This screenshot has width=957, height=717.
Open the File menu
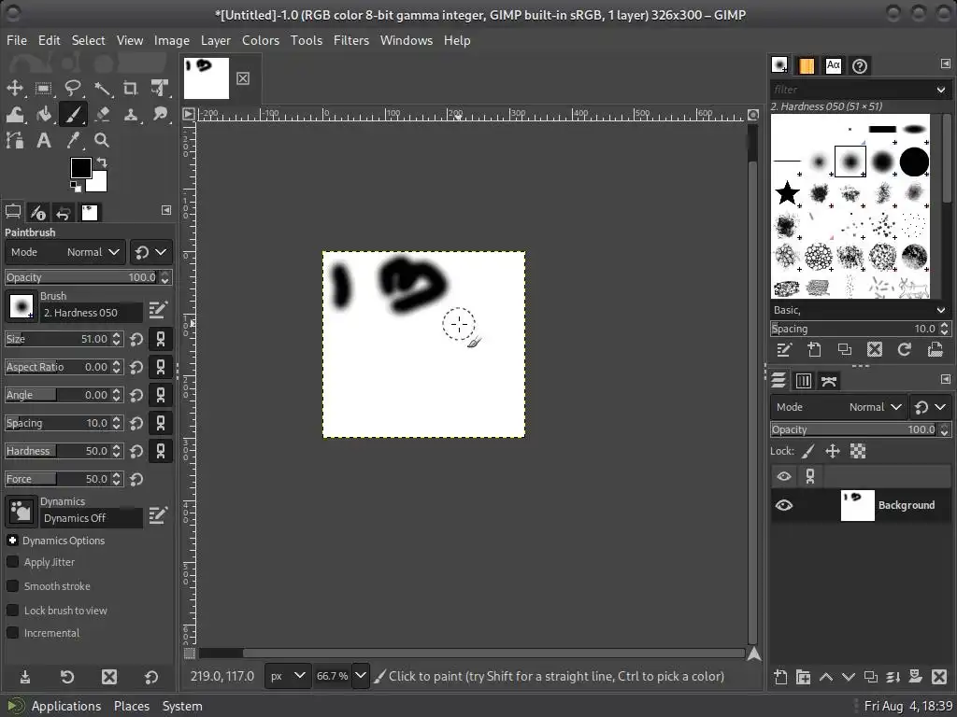[17, 40]
